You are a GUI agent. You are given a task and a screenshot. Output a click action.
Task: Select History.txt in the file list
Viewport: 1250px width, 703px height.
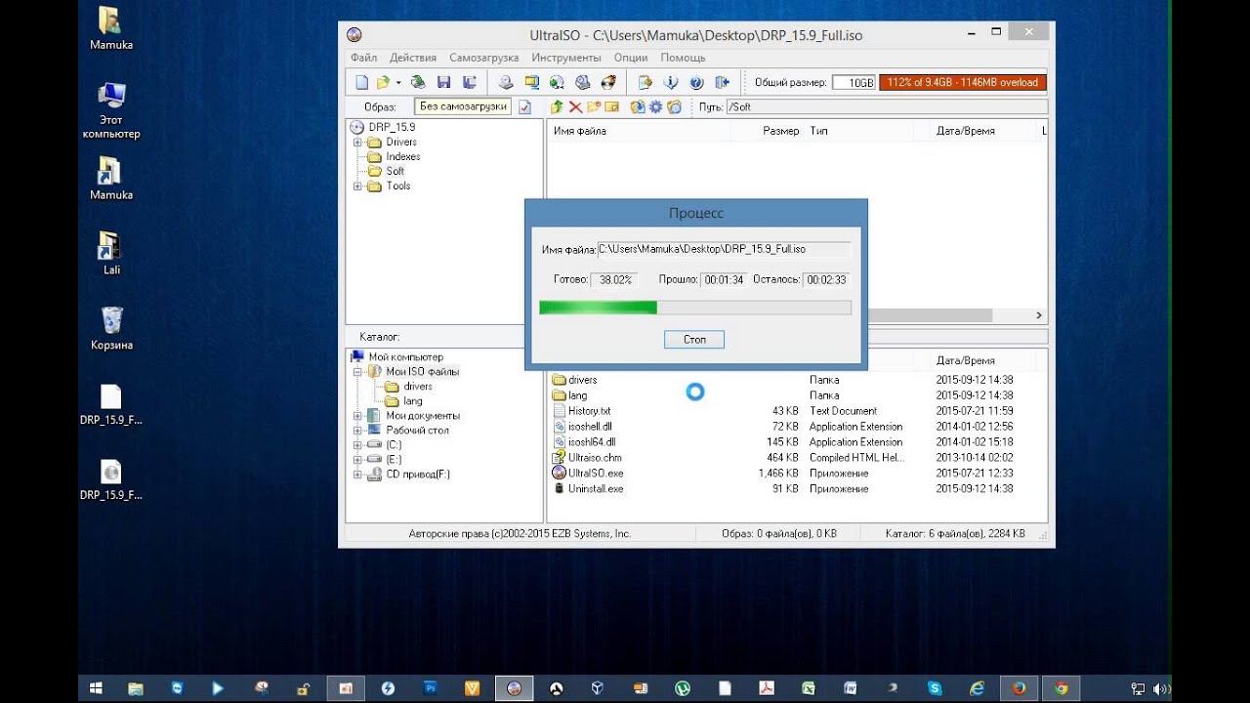point(589,411)
